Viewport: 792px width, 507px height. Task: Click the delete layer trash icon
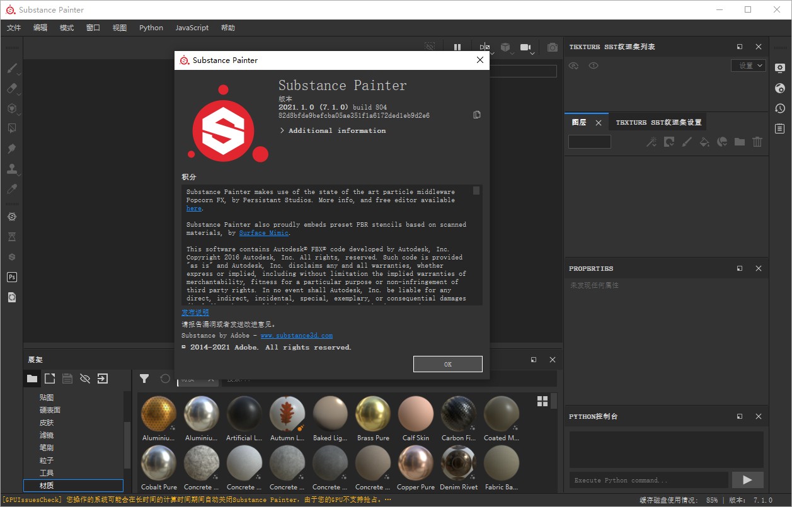757,142
